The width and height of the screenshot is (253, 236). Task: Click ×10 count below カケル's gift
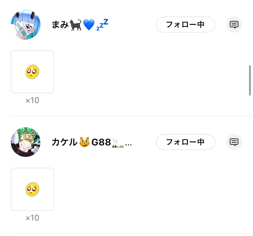click(x=32, y=218)
